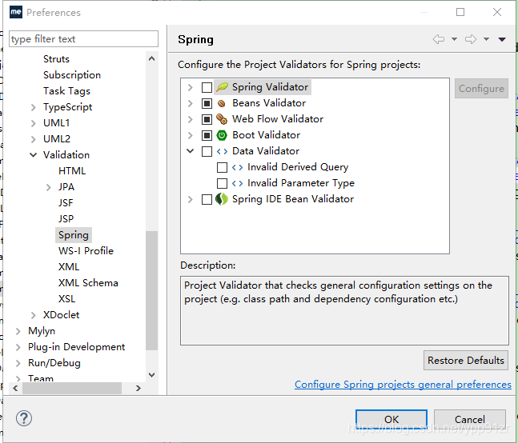Expand the Spring Validator node
Image resolution: width=518 pixels, height=443 pixels.
(191, 87)
